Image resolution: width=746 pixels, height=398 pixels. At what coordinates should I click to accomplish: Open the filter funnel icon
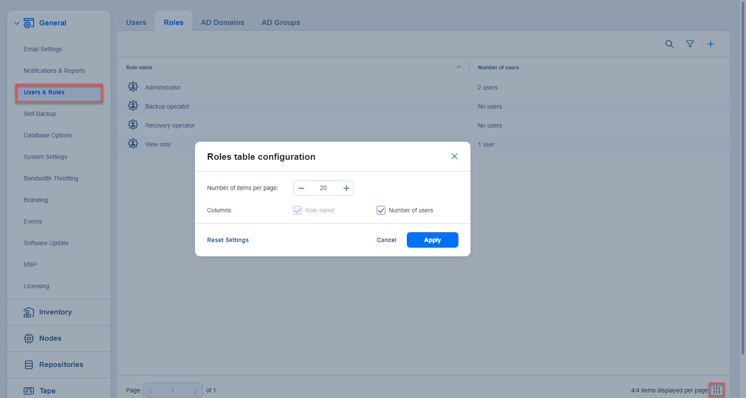pyautogui.click(x=690, y=44)
